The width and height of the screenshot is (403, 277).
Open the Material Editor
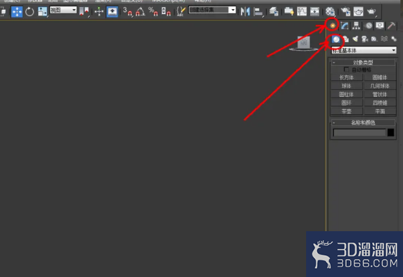click(x=330, y=12)
